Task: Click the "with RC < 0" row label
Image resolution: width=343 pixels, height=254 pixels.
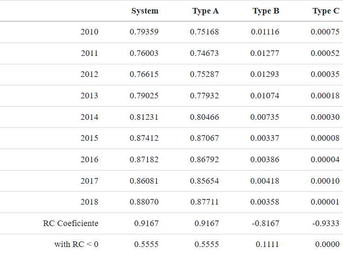Action: coord(76,244)
